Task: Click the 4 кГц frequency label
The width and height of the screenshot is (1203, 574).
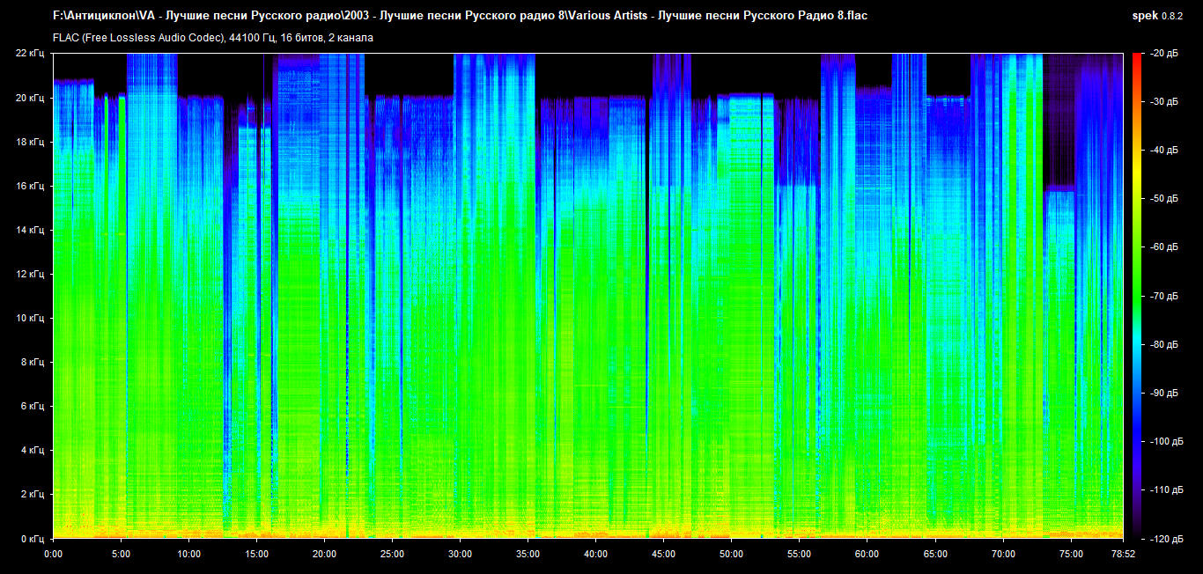Action: (x=33, y=450)
